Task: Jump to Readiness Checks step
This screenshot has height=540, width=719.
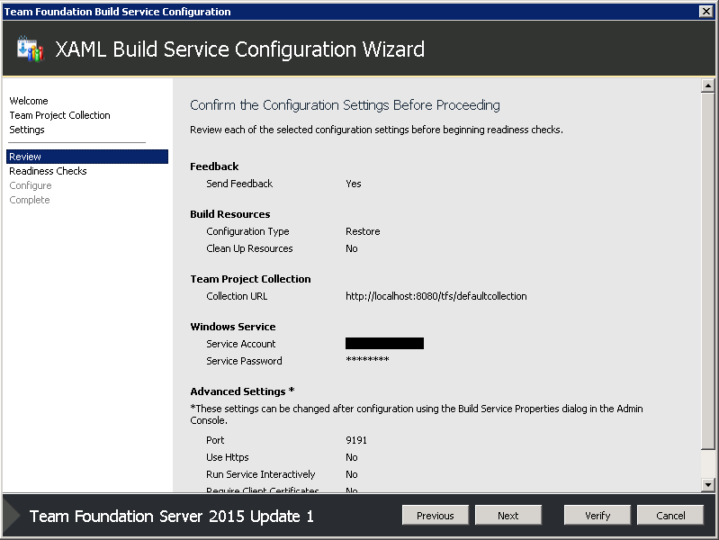Action: [48, 171]
